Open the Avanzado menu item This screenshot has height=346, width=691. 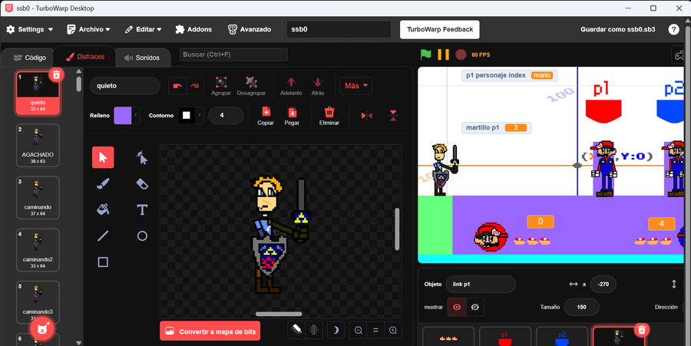tap(249, 29)
